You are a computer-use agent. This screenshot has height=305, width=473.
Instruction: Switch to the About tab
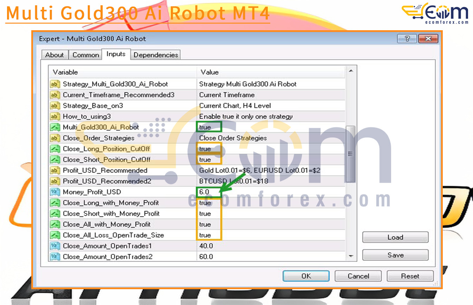tap(54, 55)
